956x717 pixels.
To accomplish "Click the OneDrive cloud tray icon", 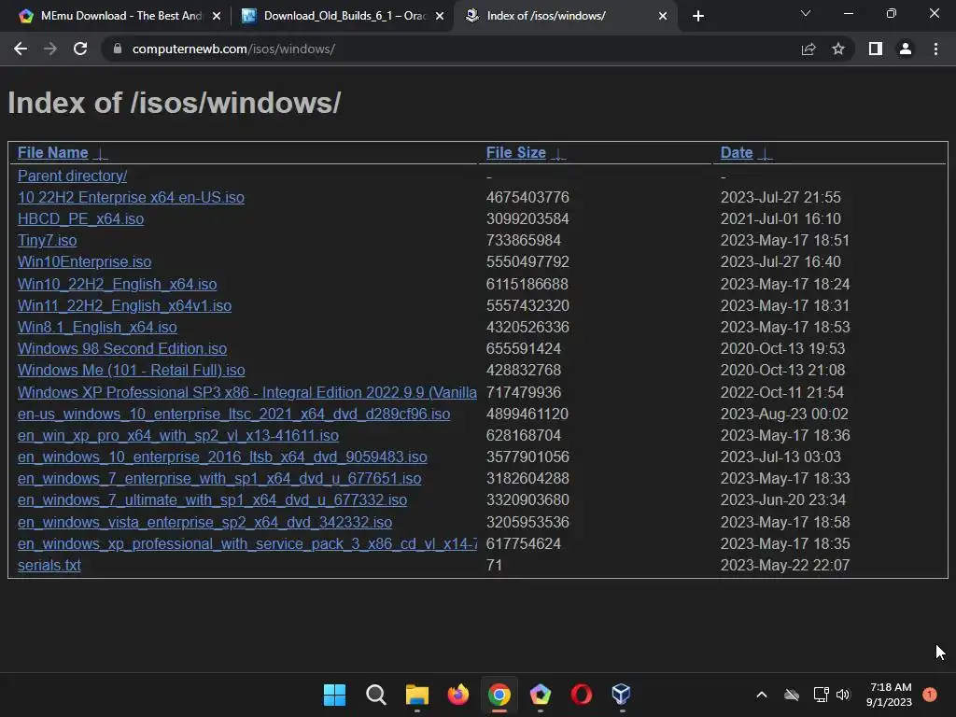I will (x=792, y=695).
